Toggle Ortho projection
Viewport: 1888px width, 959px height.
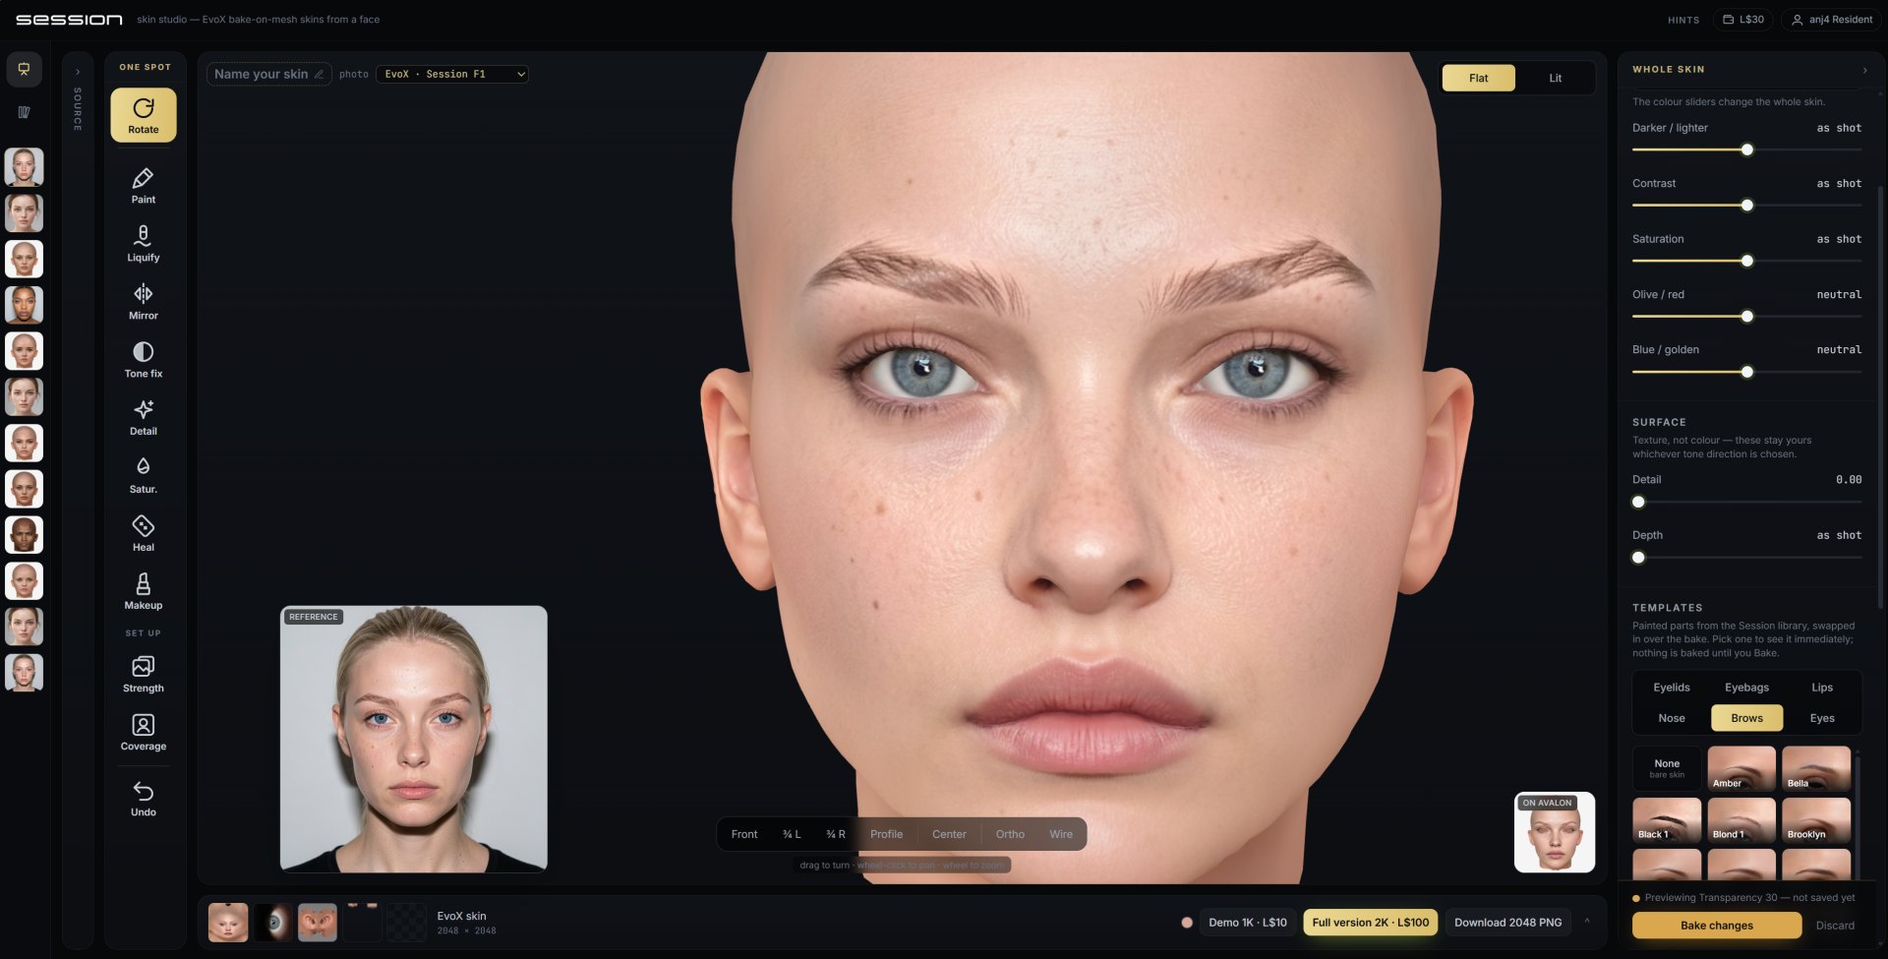(1010, 834)
